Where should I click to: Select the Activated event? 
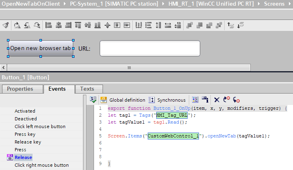(x=25, y=111)
